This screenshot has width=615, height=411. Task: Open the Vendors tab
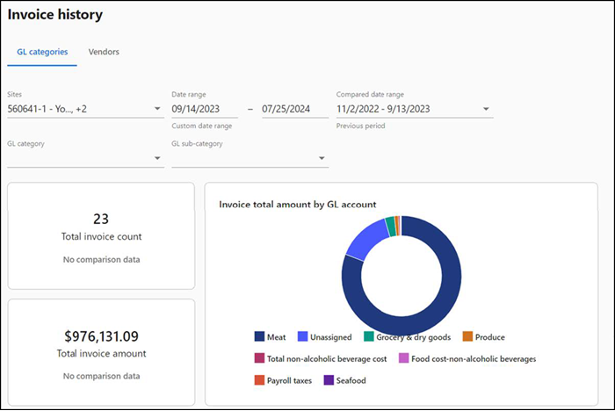point(104,52)
